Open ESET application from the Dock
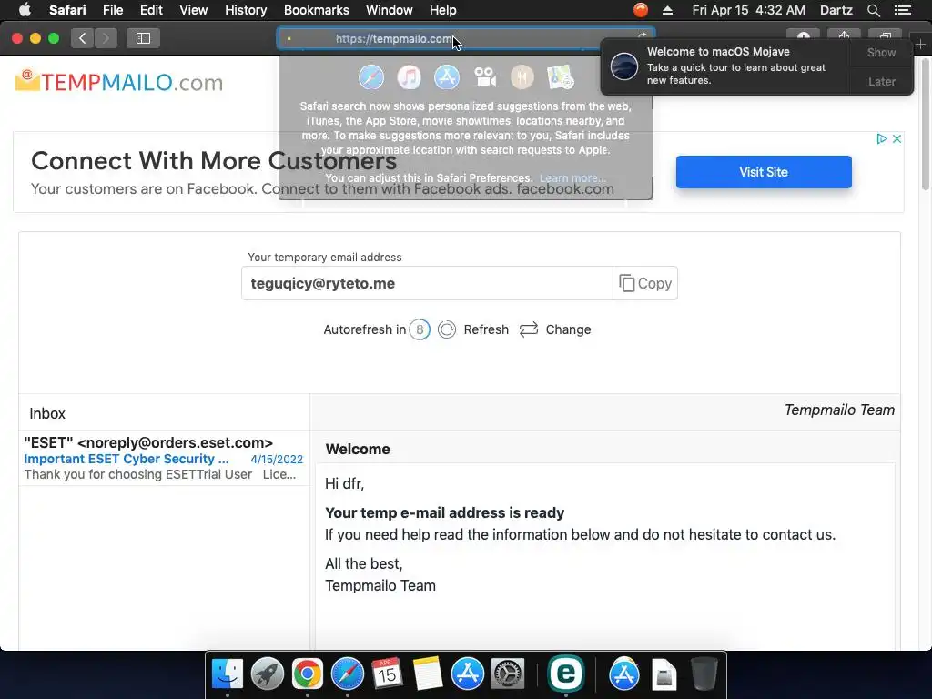Screen dimensions: 932x699 point(565,674)
